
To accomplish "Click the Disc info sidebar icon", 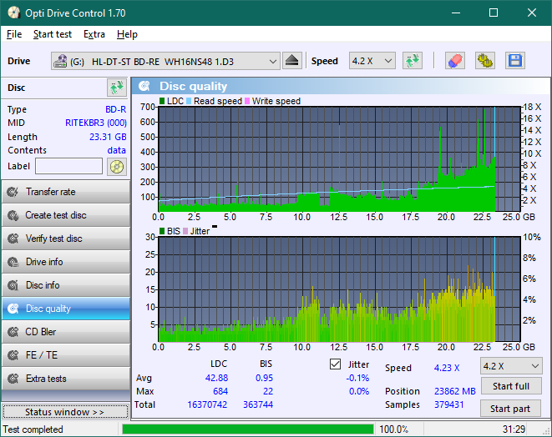I will click(x=13, y=285).
